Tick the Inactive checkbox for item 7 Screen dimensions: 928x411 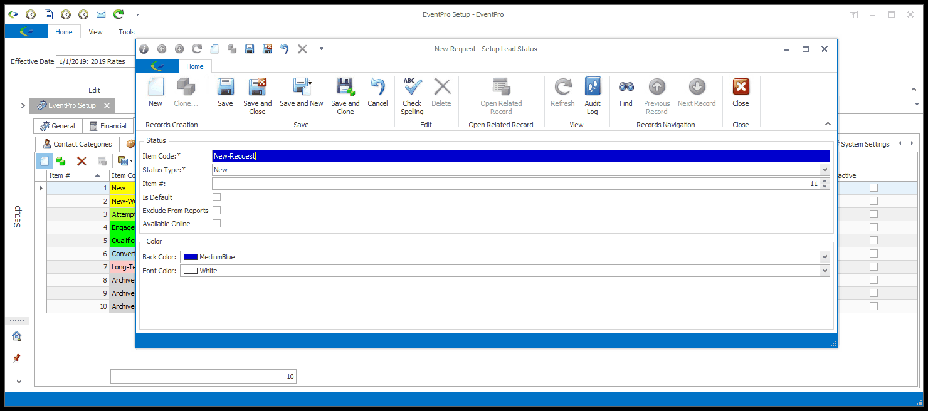873,267
